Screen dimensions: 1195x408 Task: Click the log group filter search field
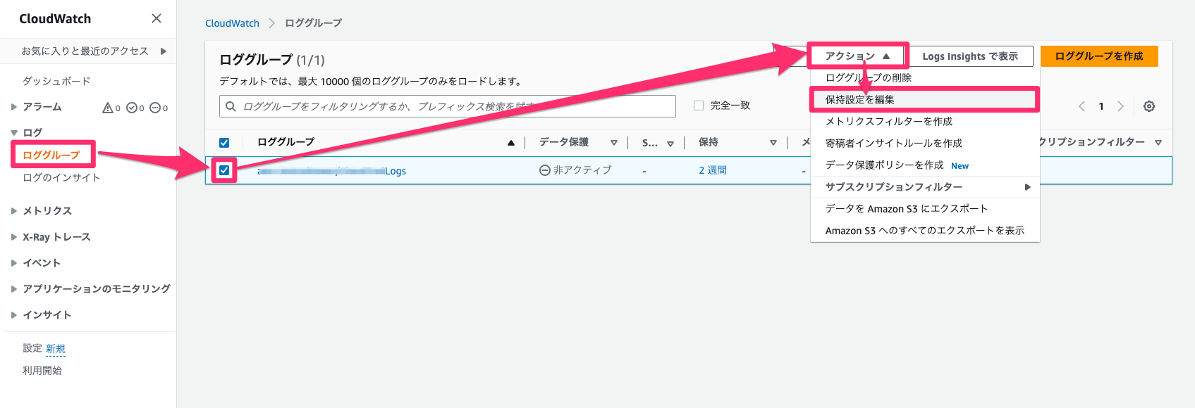448,106
